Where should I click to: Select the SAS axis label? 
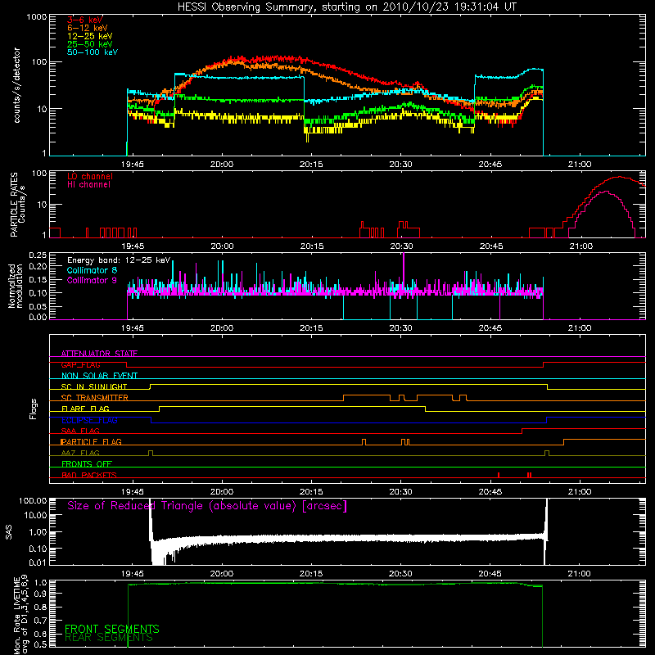pyautogui.click(x=9, y=531)
